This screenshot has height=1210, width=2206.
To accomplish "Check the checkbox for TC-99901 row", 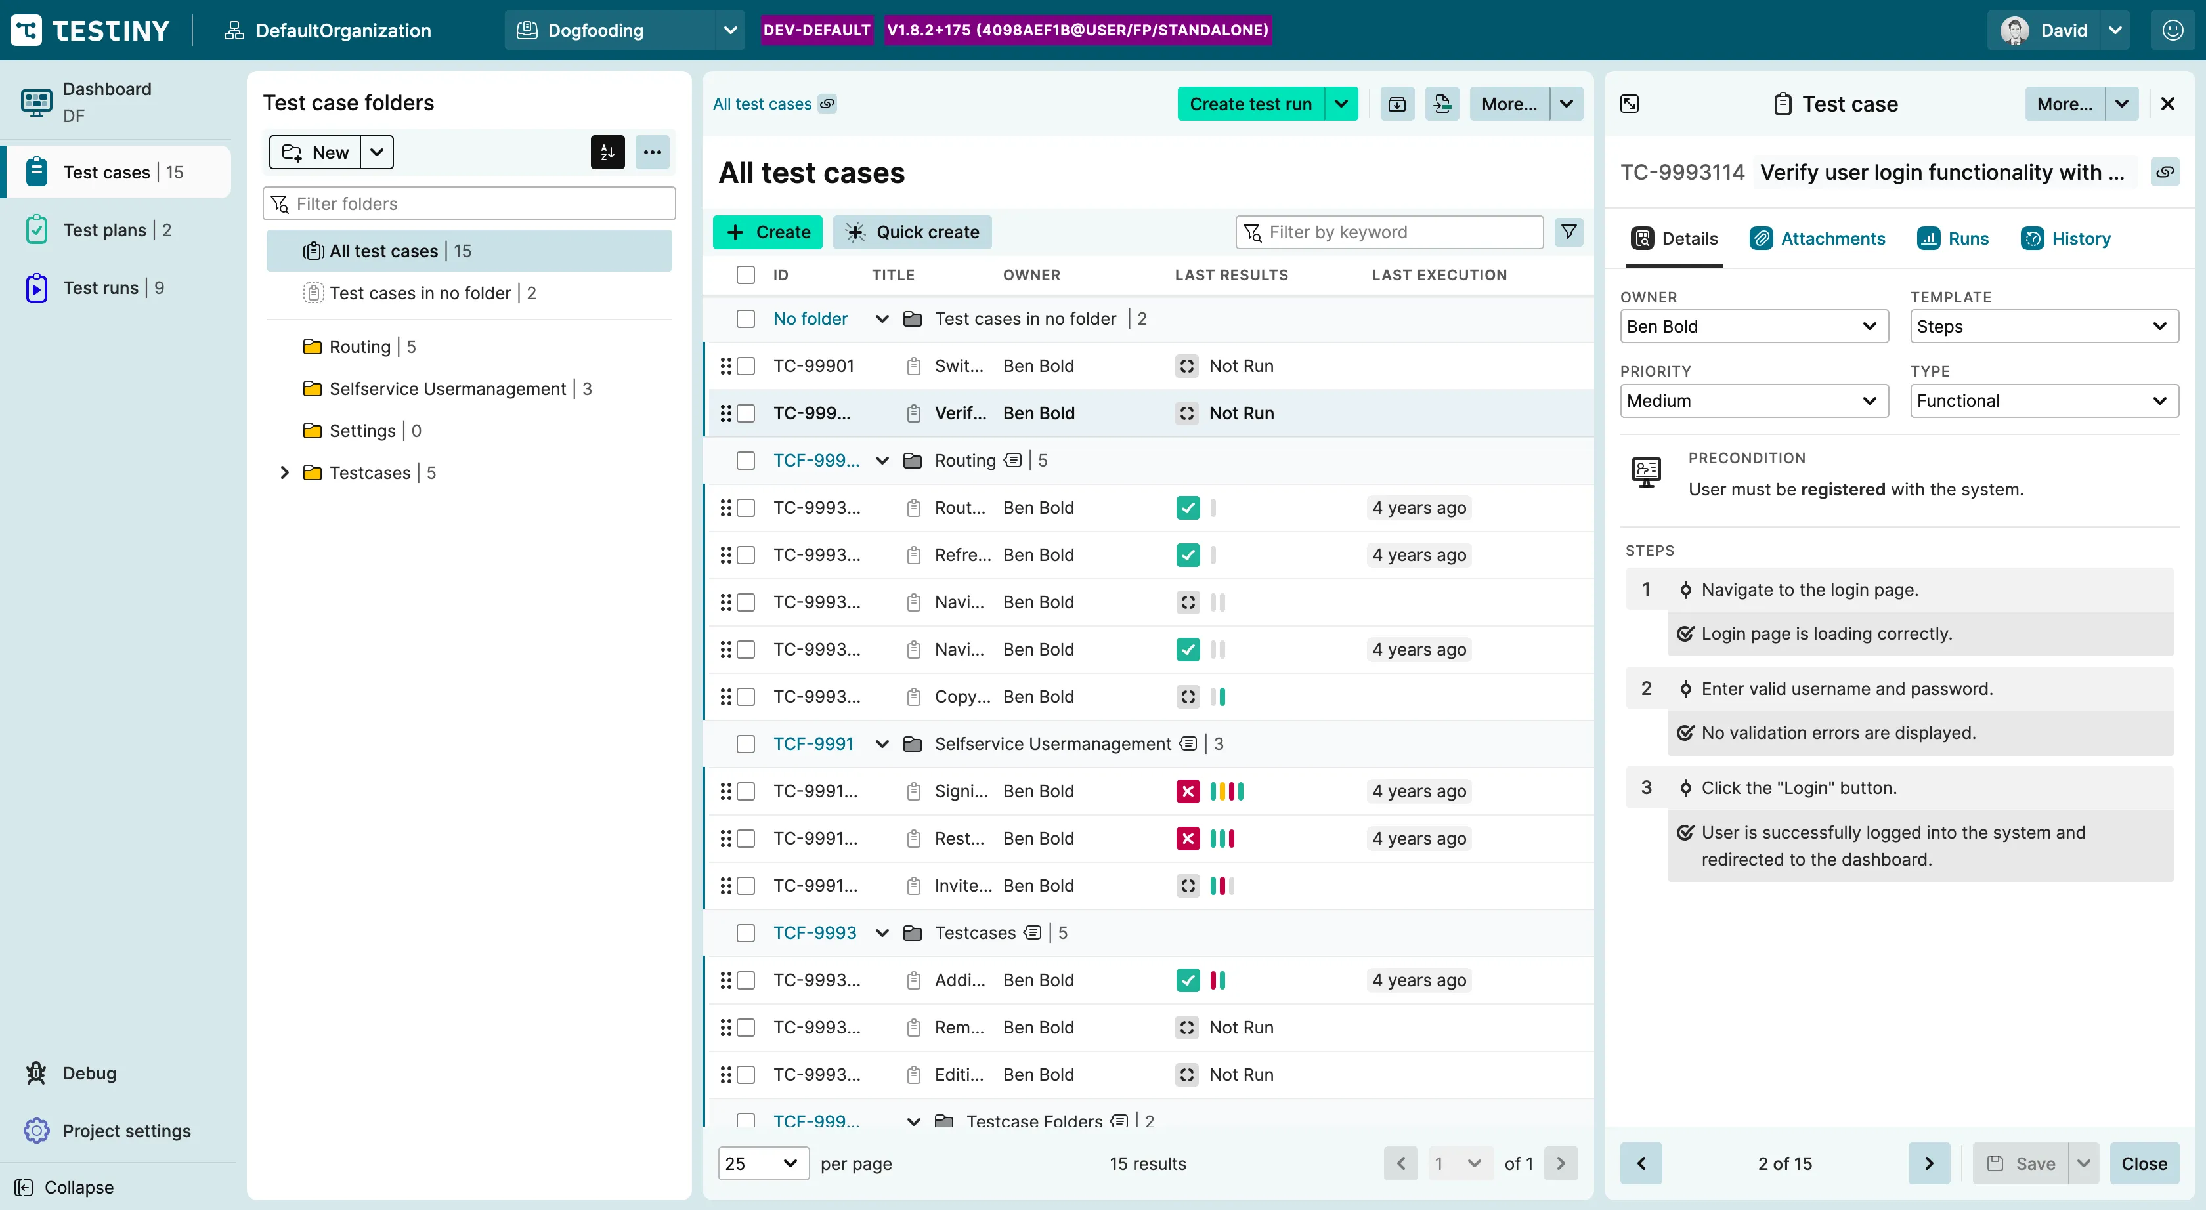I will click(746, 366).
